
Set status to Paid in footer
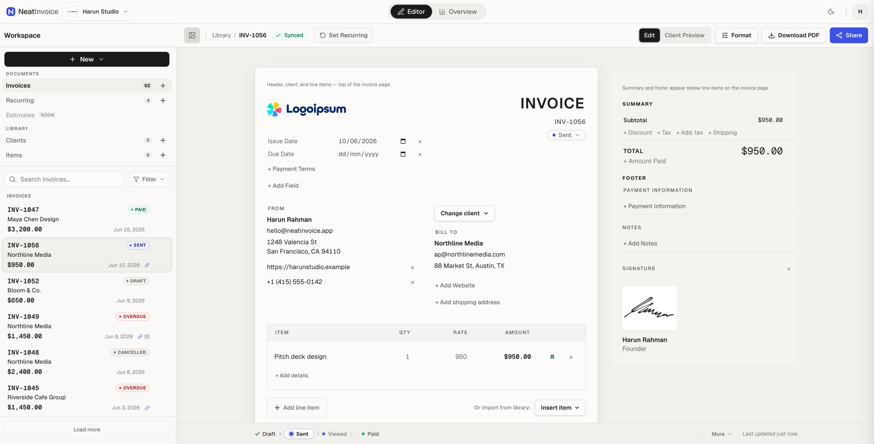coord(370,434)
